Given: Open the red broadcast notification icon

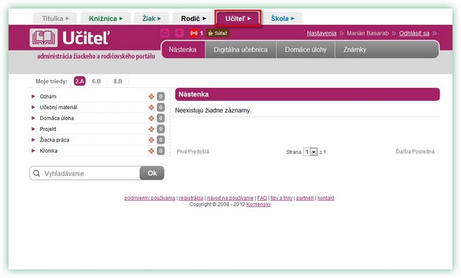Looking at the screenshot, I should 194,33.
